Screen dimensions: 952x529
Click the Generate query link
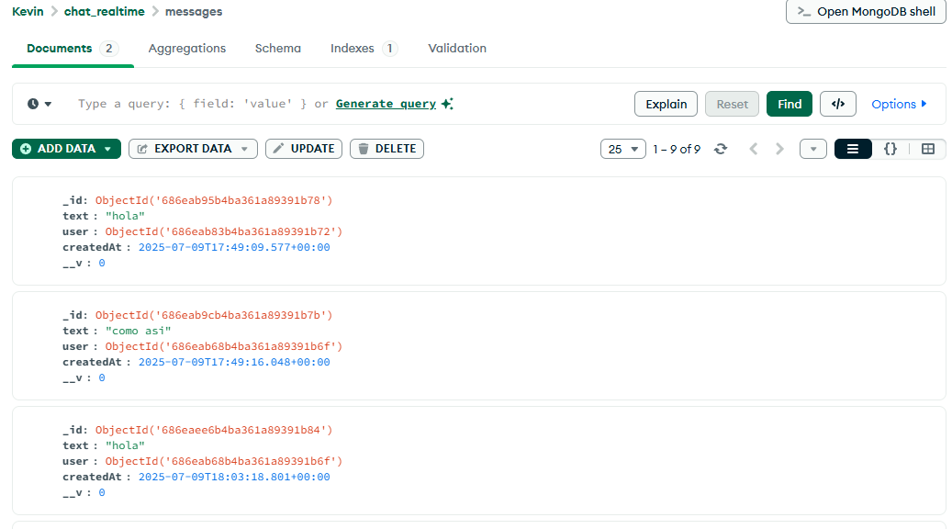click(x=386, y=104)
